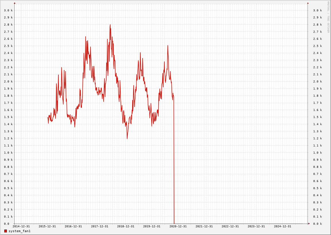Select the 2014-12-31 x-axis date label
Viewport: 331px width, 235px height.
(x=21, y=226)
